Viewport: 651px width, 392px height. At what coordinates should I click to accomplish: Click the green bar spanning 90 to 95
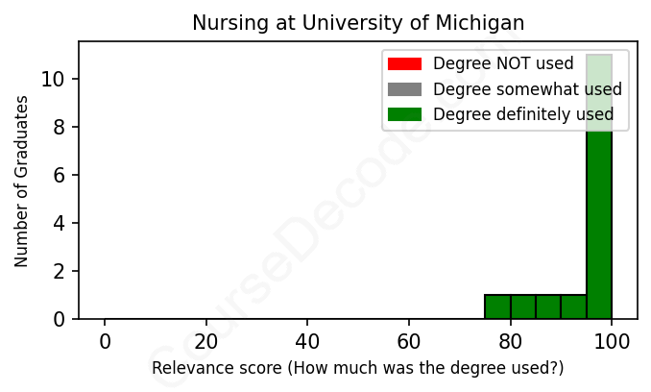(574, 306)
